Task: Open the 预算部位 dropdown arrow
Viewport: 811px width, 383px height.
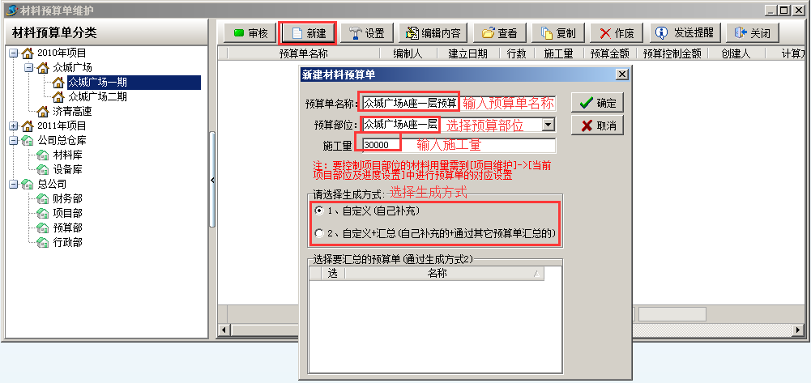Action: (x=548, y=125)
